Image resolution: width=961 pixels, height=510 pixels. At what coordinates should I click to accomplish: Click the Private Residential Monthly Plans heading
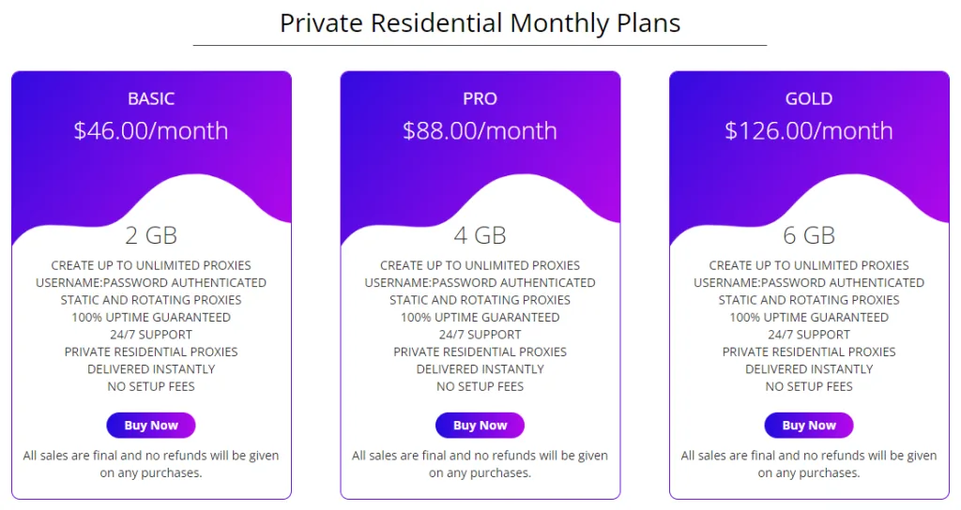coord(480,22)
